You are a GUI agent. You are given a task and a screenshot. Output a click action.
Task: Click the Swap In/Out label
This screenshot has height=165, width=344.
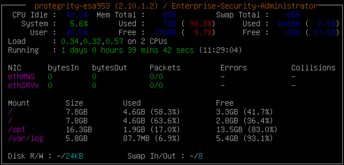pos(151,156)
